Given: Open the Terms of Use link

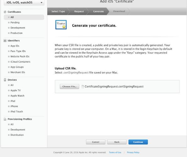Looking at the screenshot, I should point(115,153).
